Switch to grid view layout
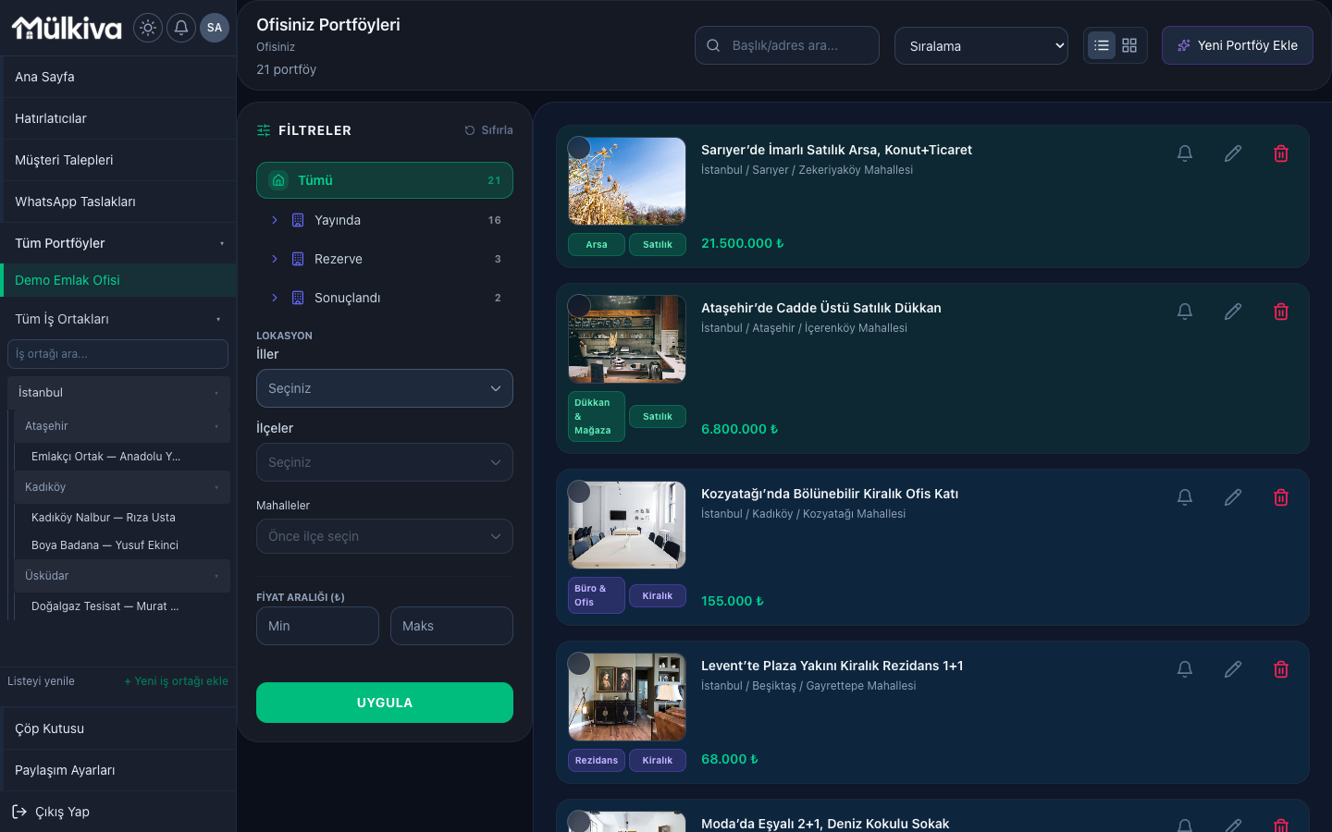The image size is (1332, 832). pos(1129,45)
